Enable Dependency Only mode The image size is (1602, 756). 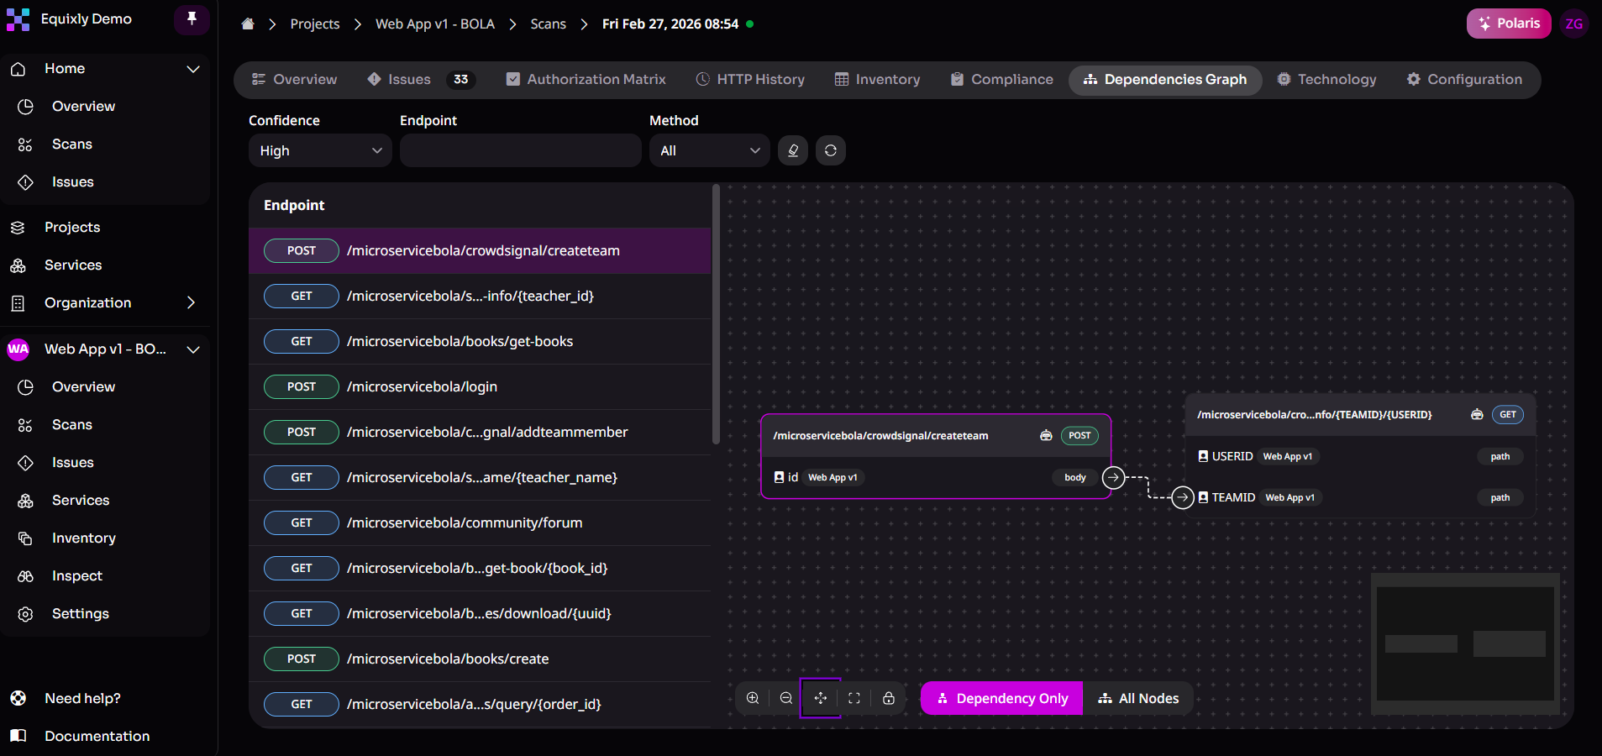[x=1000, y=698]
